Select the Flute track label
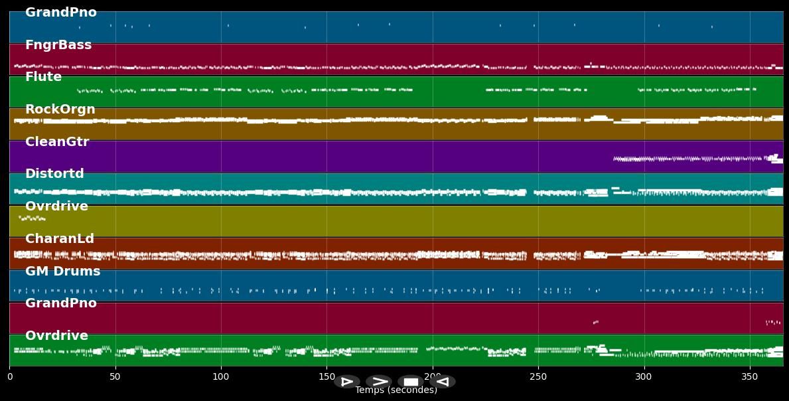This screenshot has width=789, height=401. click(x=43, y=77)
